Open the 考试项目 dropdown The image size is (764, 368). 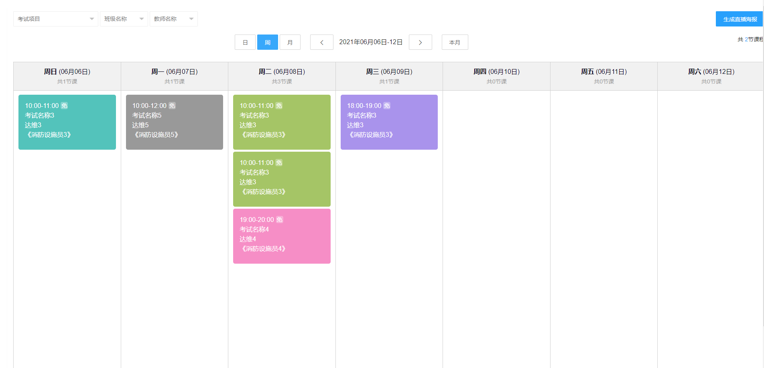(55, 18)
